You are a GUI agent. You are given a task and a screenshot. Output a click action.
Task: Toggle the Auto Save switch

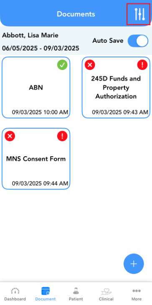[138, 41]
